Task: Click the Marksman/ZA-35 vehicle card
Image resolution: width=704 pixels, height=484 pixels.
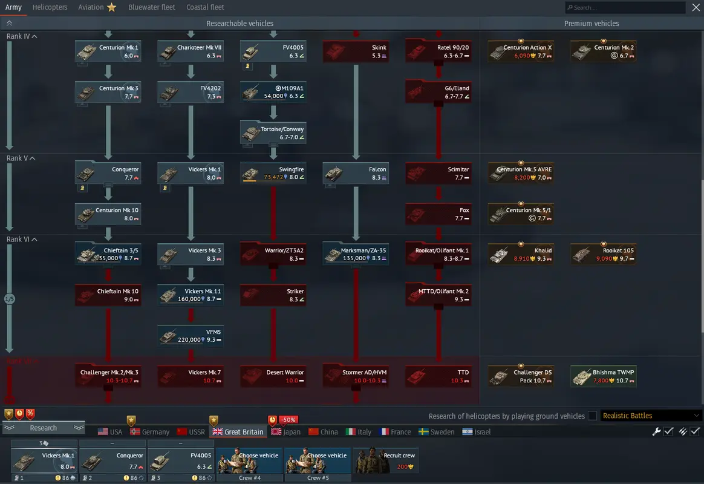Action: [x=356, y=254]
